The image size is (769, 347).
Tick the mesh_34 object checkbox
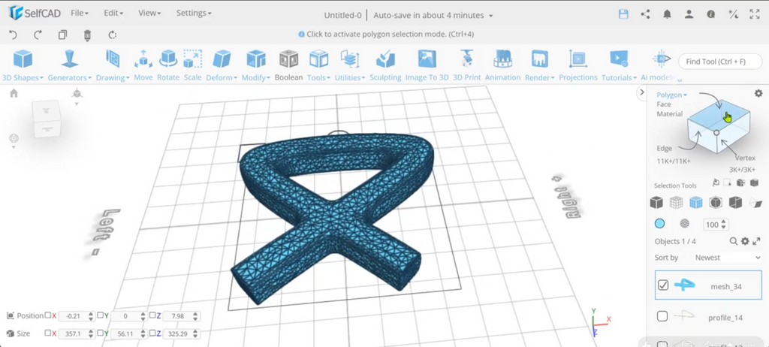(663, 285)
